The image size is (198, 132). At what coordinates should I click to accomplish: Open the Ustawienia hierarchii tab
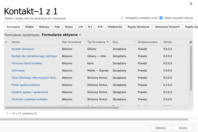tap(167, 27)
